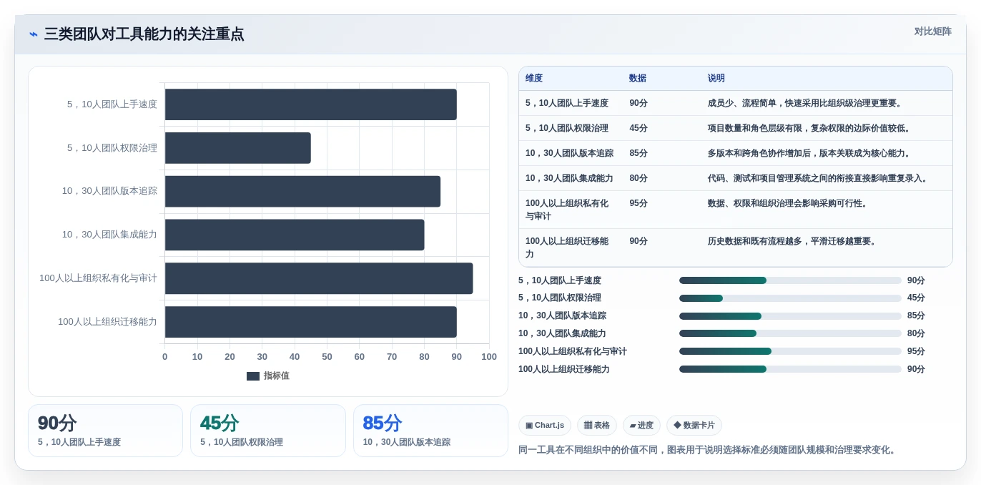Screen dimensions: 981x485
Task: Select the 数据卡片 tag chip
Action: tap(694, 426)
